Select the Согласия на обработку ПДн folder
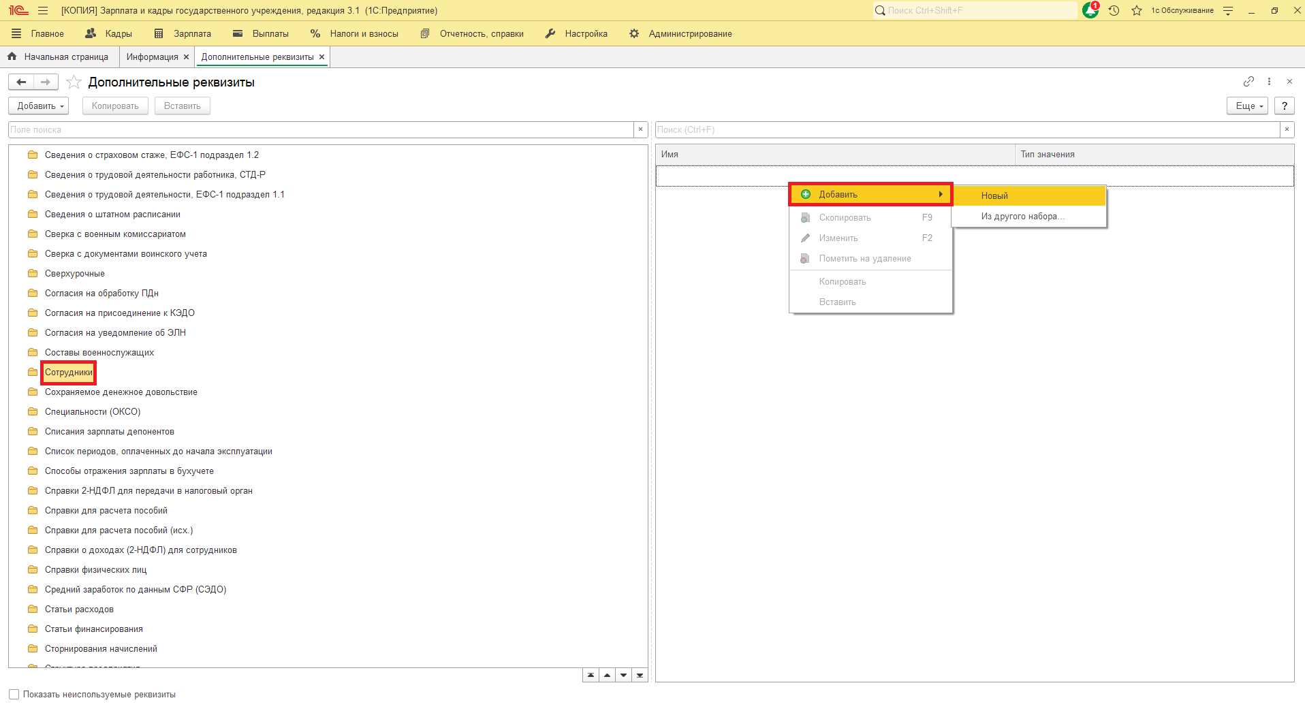The width and height of the screenshot is (1305, 711). pos(101,294)
